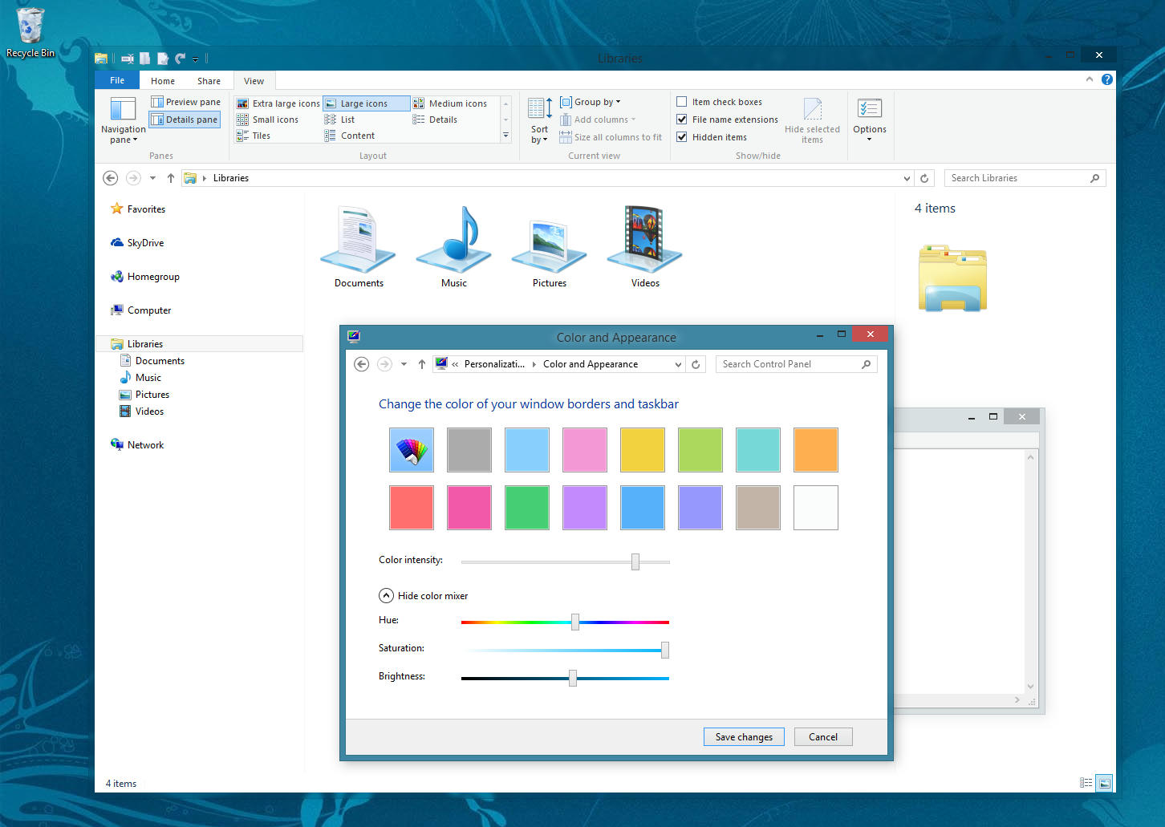
Task: Enable Item check boxes option
Action: coord(682,102)
